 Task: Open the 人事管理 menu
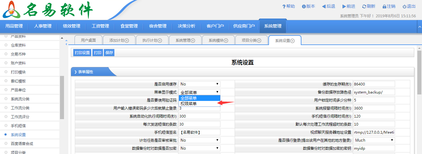coord(43,26)
